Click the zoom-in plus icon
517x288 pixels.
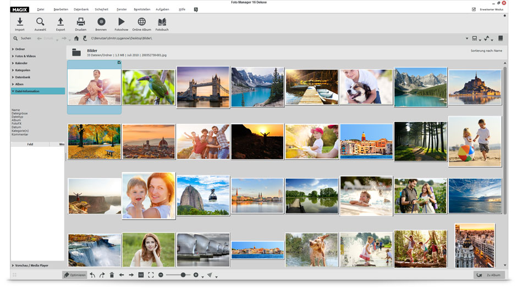[196, 275]
